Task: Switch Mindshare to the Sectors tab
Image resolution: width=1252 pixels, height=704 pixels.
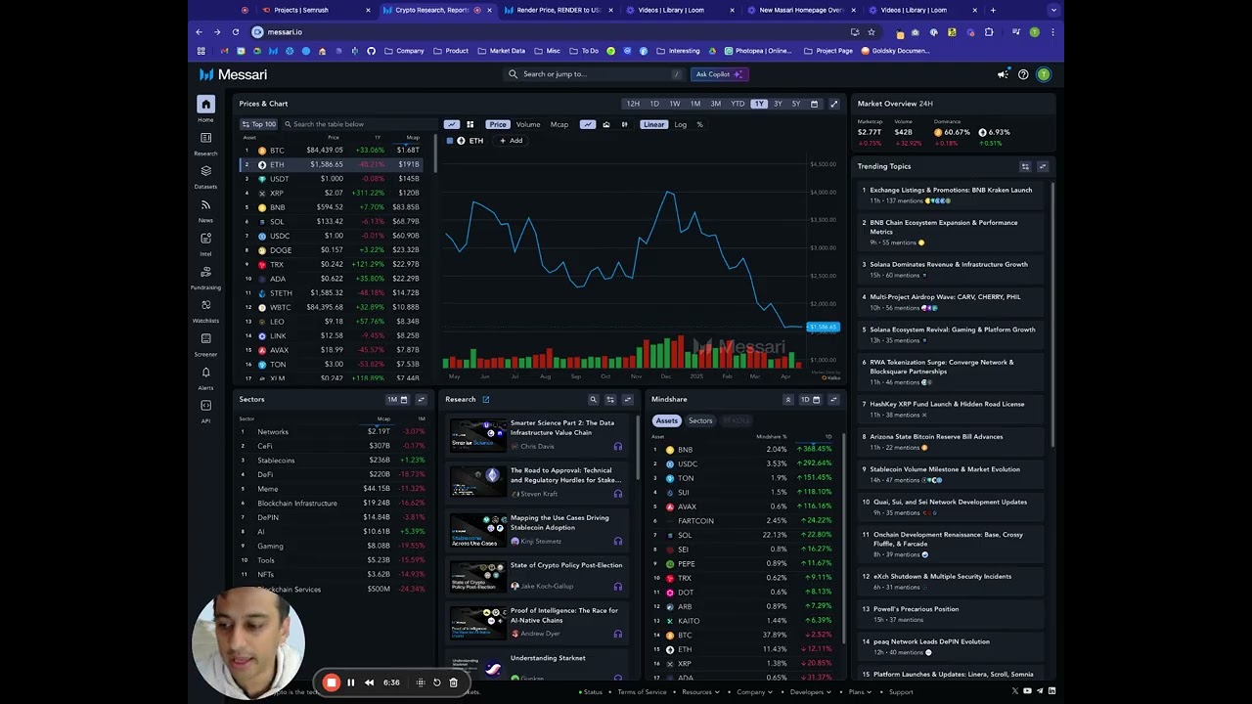Action: 700,421
